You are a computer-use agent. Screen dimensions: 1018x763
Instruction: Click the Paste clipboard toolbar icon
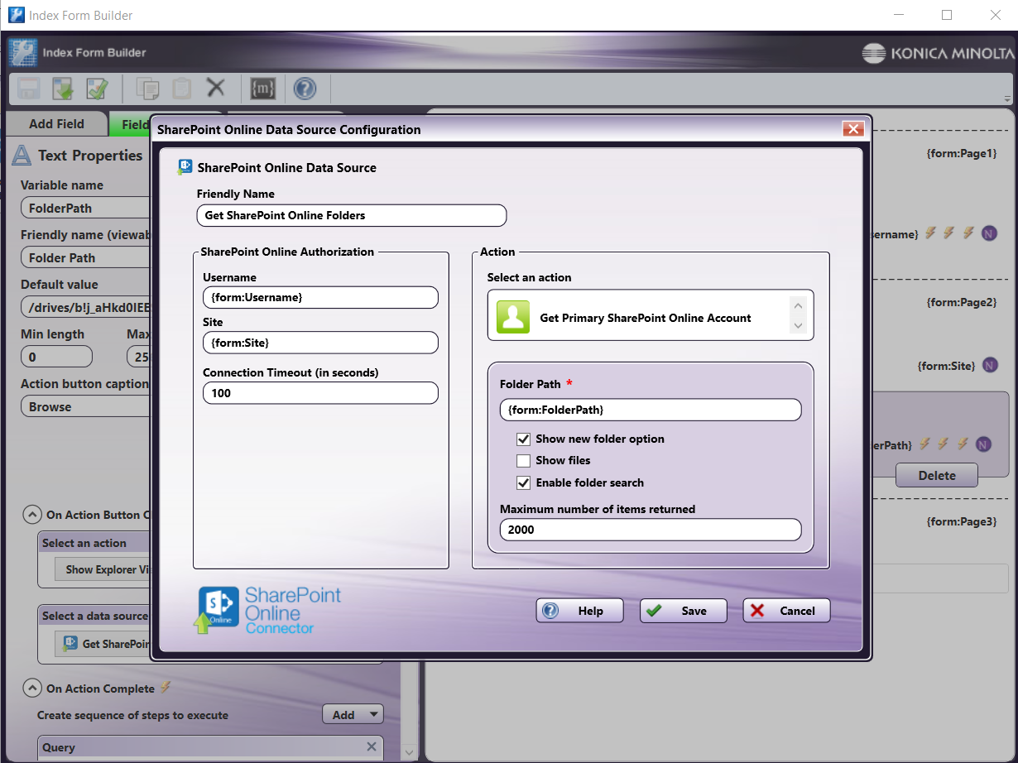[x=181, y=88]
